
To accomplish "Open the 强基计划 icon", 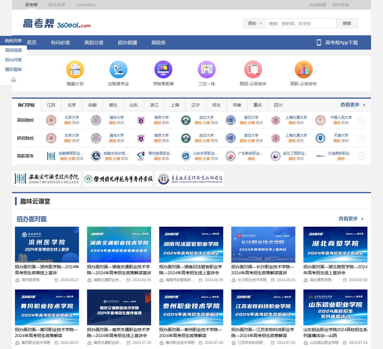I will 75,69.
